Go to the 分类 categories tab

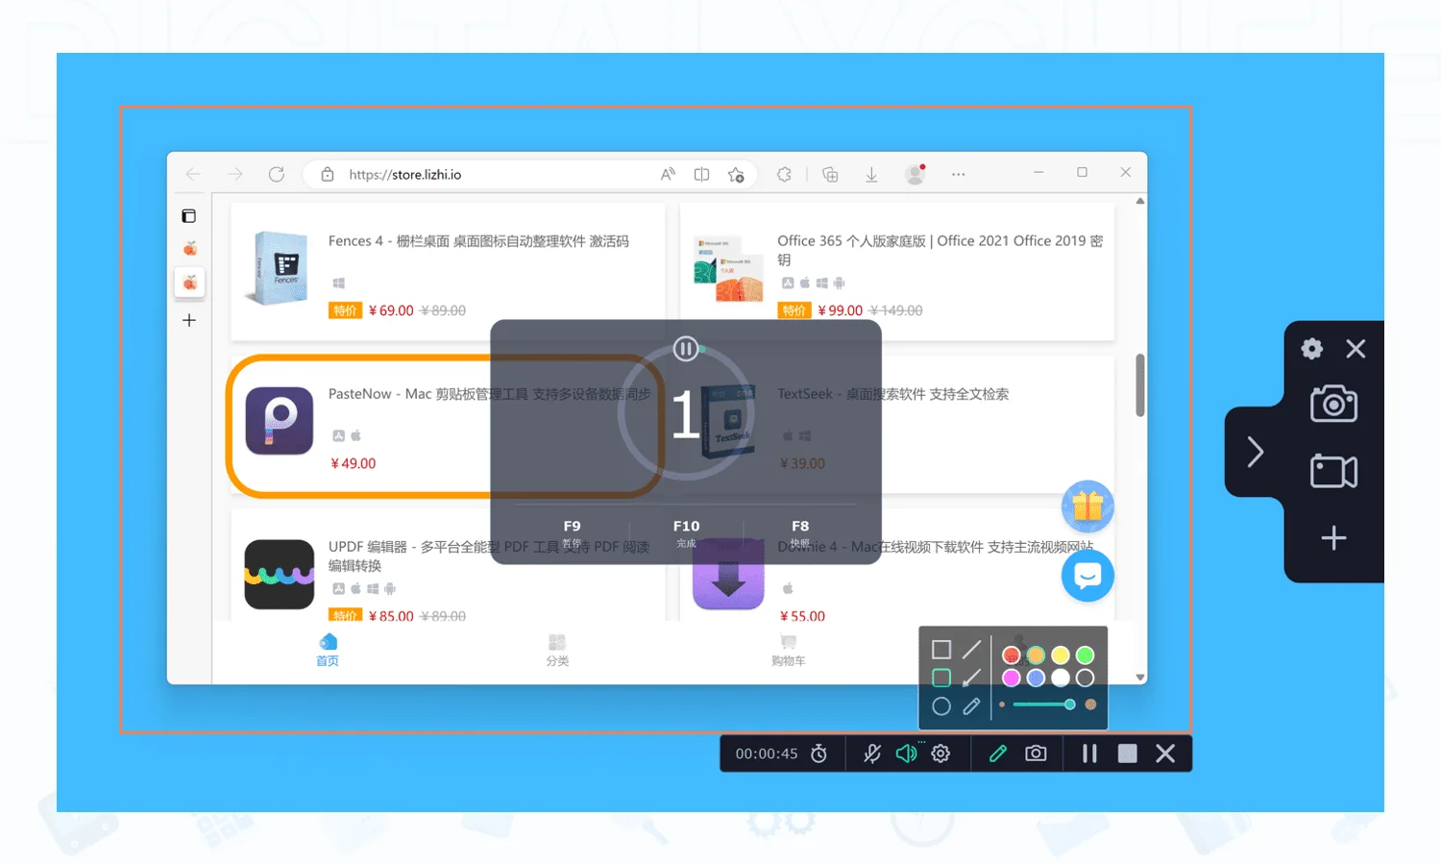pyautogui.click(x=557, y=650)
